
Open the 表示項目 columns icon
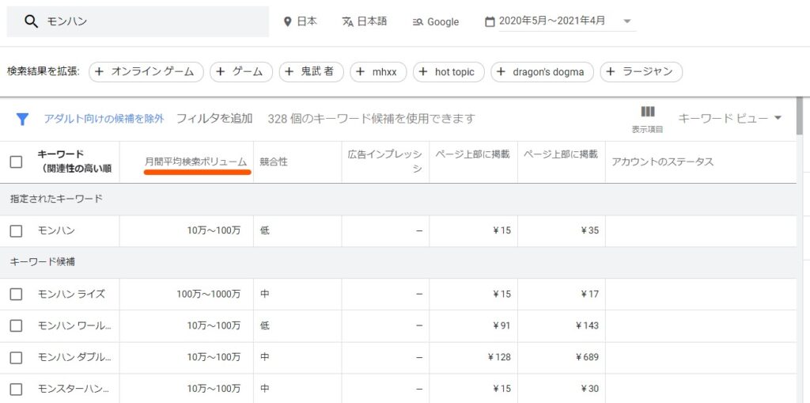click(x=647, y=112)
